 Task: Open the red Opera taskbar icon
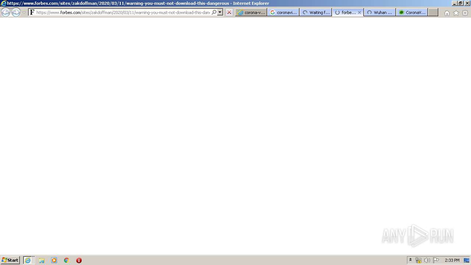[79, 260]
